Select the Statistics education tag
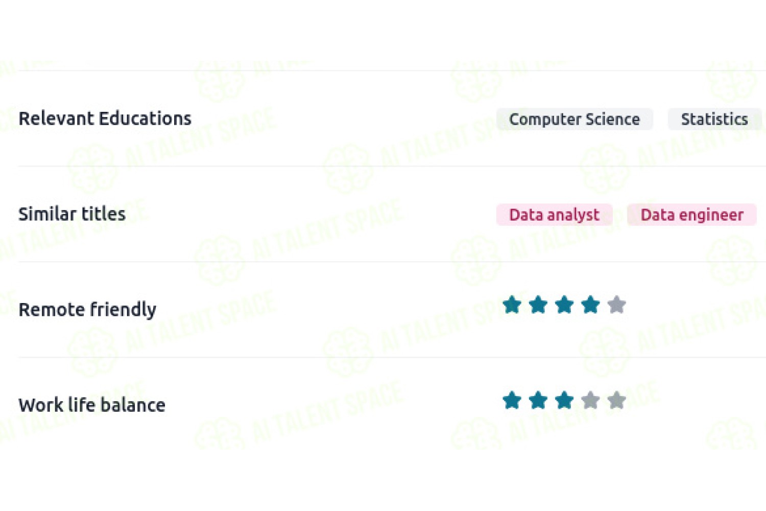The image size is (766, 511). 714,119
